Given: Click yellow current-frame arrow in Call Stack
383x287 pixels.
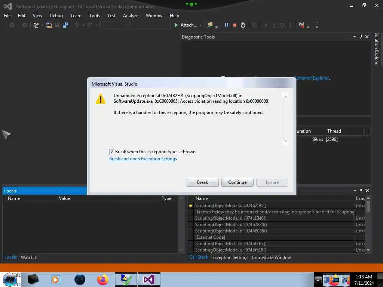Looking at the screenshot, I should 190,206.
